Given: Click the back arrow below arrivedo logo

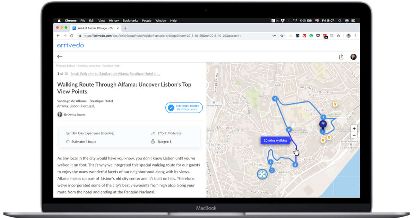Looking at the screenshot, I should point(60,57).
